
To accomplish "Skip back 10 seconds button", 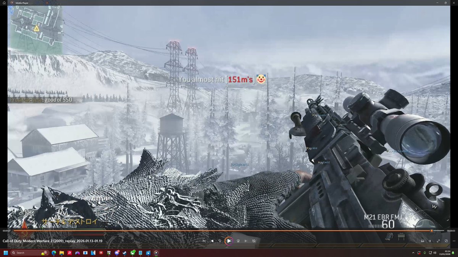I will tap(220, 241).
